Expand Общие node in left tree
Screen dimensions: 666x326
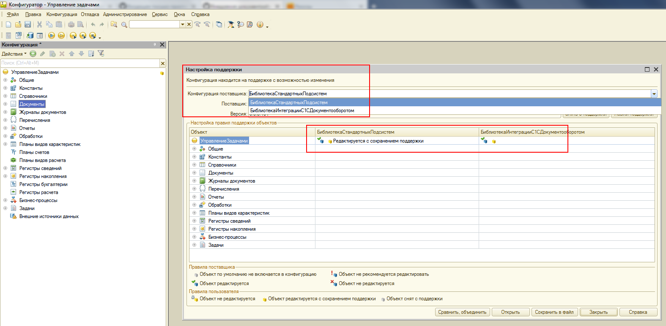click(5, 80)
